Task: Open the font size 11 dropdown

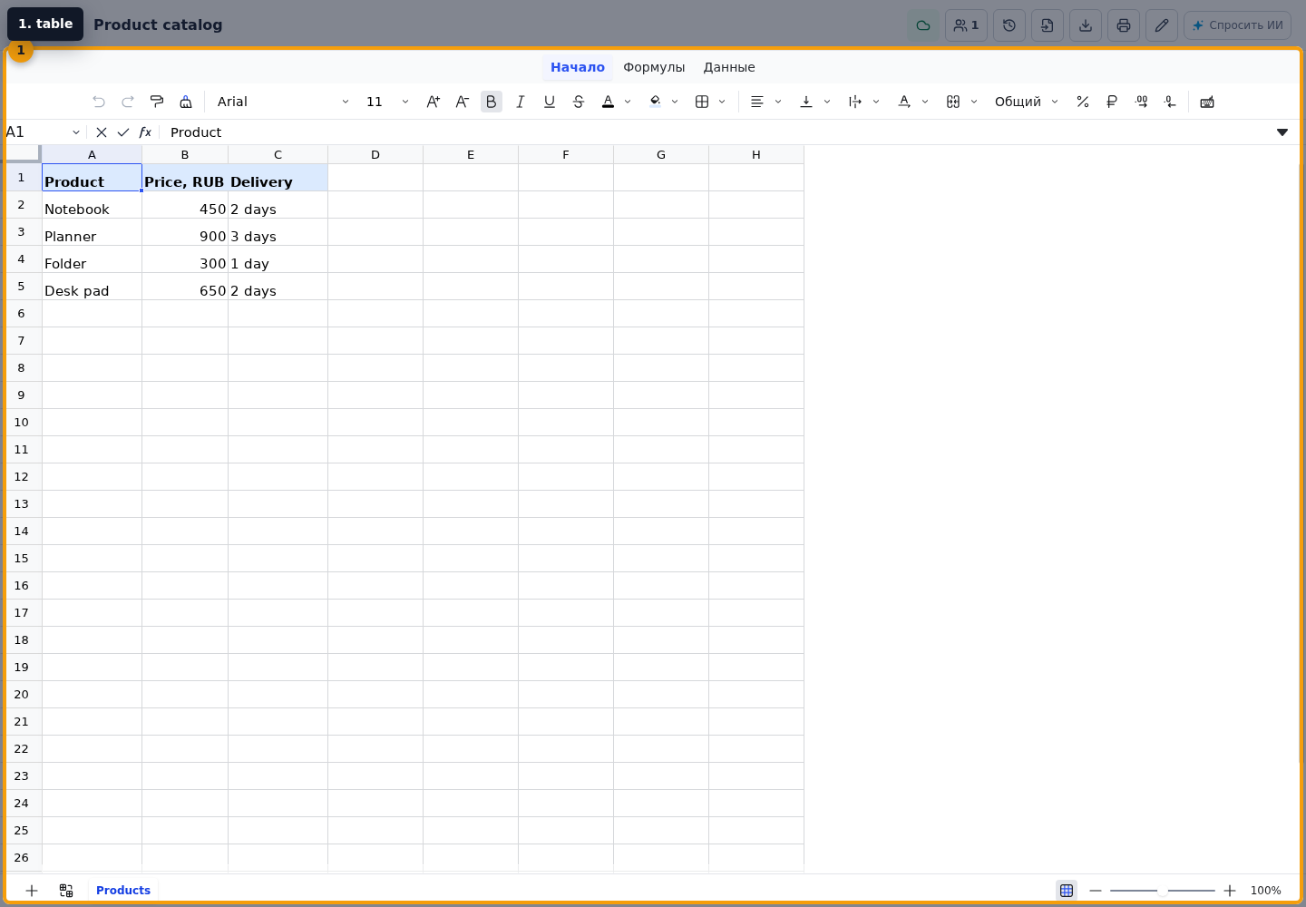Action: click(387, 102)
